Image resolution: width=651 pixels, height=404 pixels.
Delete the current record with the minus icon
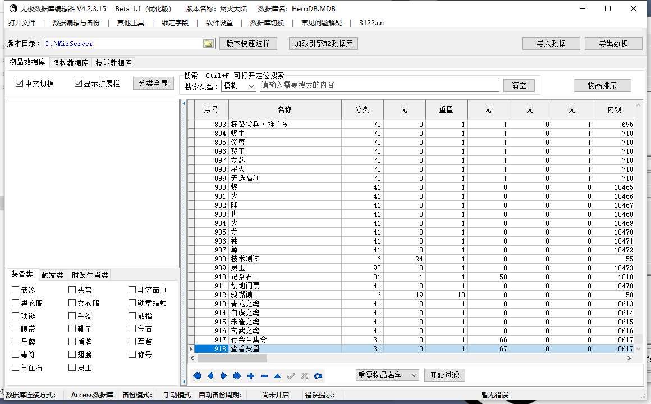264,376
